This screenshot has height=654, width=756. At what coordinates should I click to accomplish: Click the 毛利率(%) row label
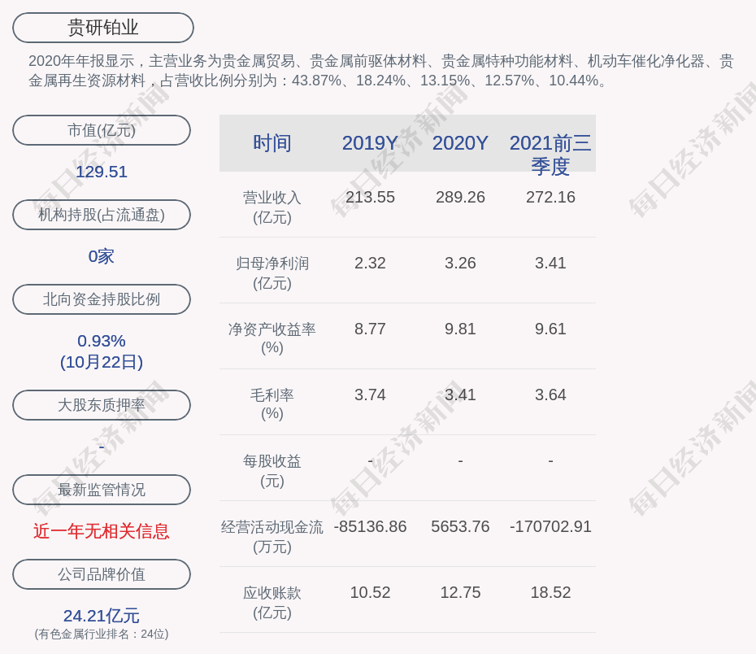(272, 404)
